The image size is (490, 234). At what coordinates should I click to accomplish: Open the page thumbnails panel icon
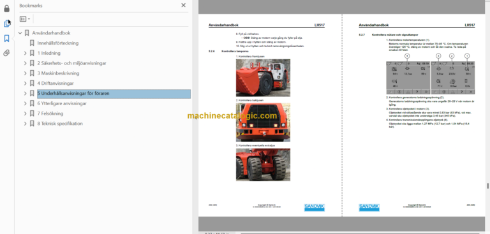click(6, 24)
